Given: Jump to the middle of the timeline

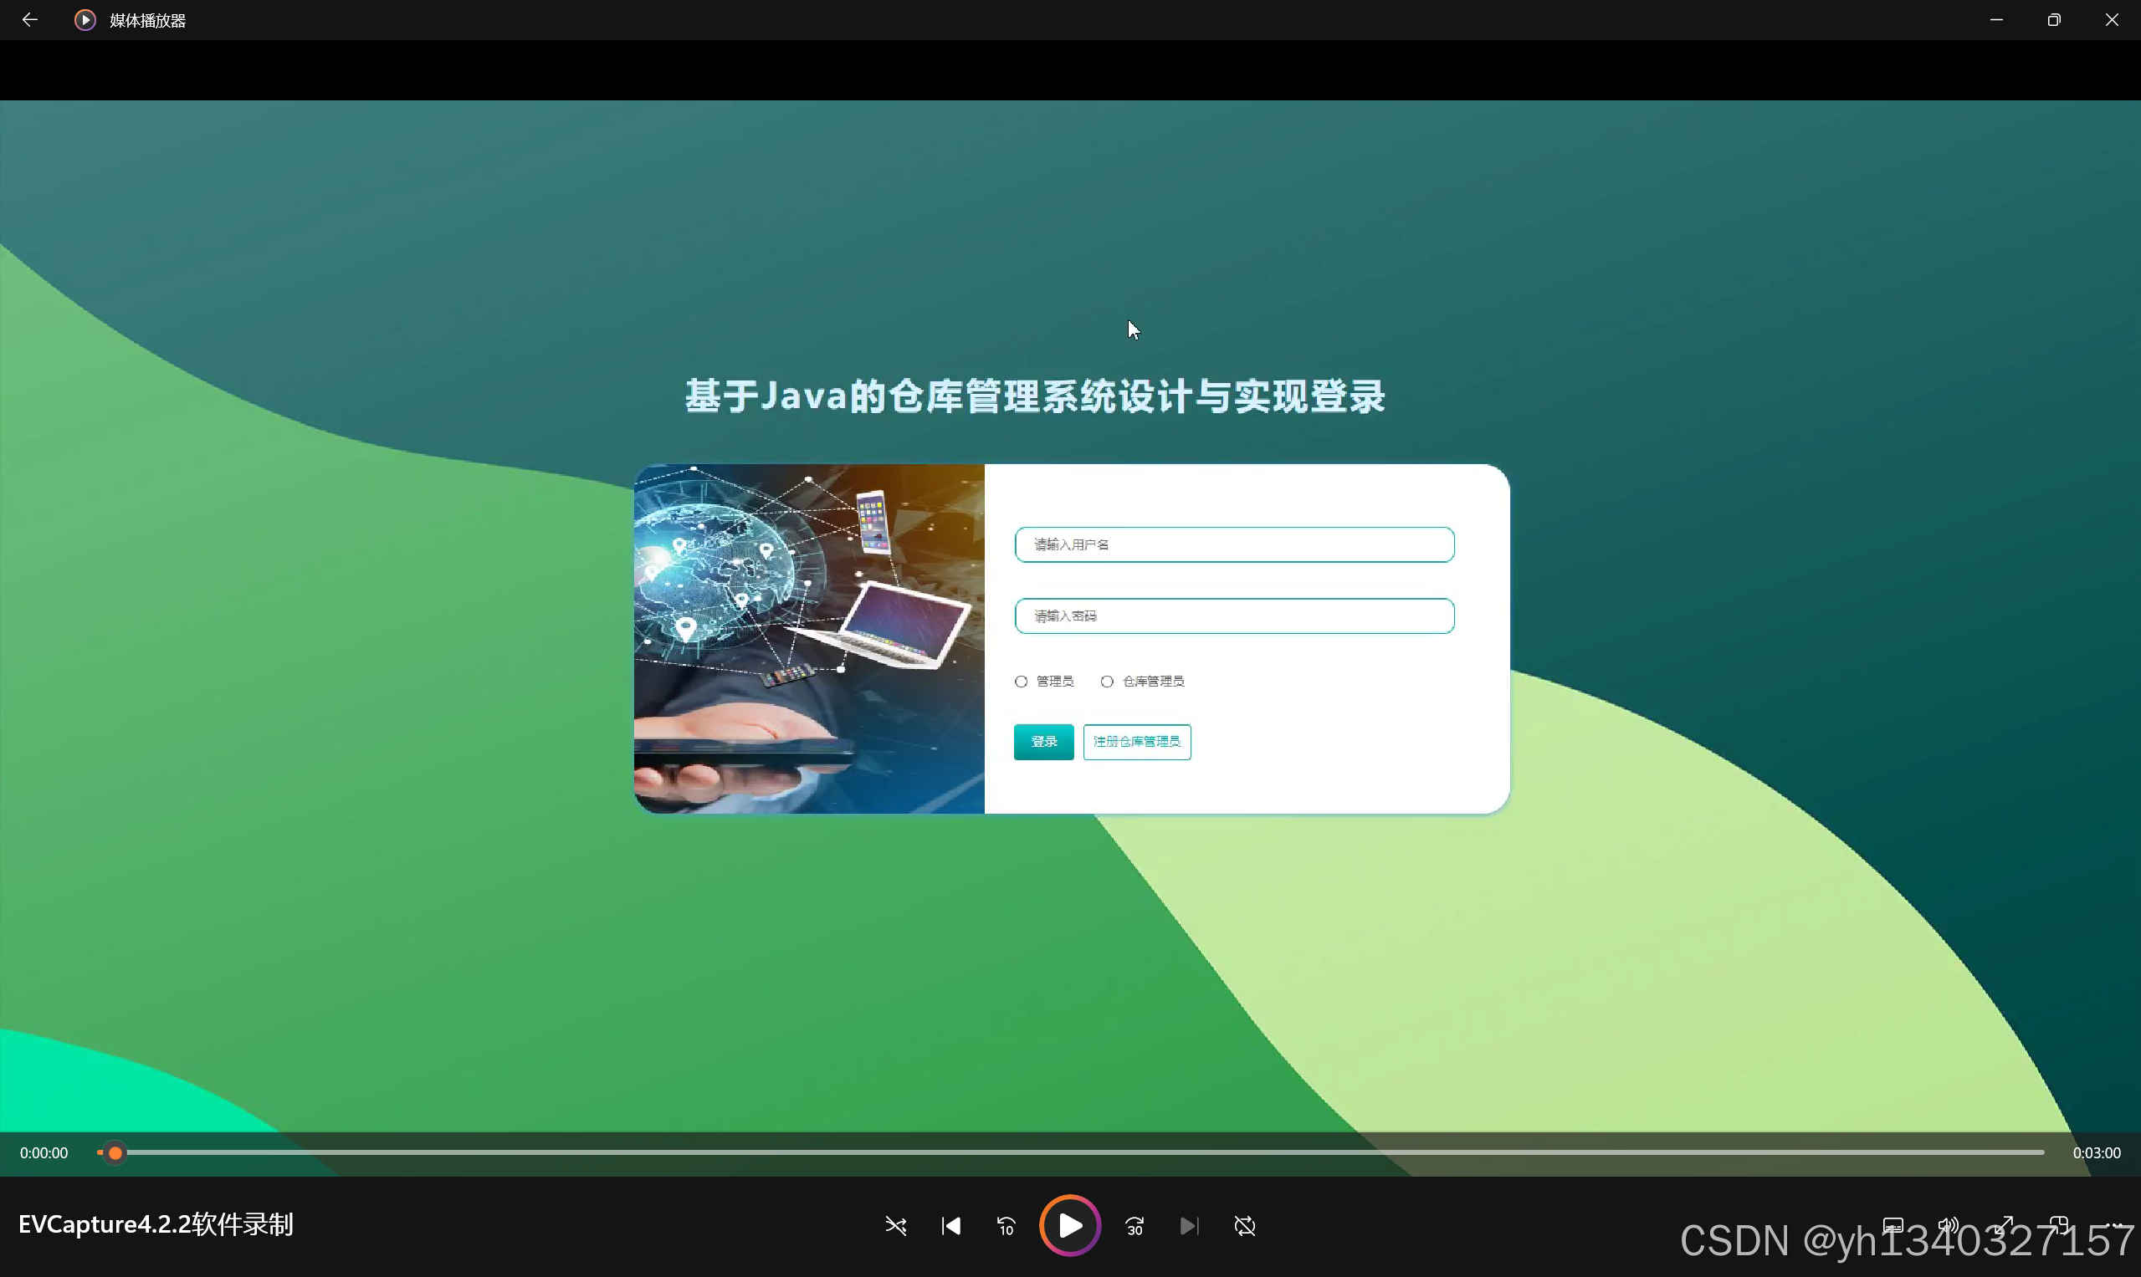Looking at the screenshot, I should pos(1071,1152).
